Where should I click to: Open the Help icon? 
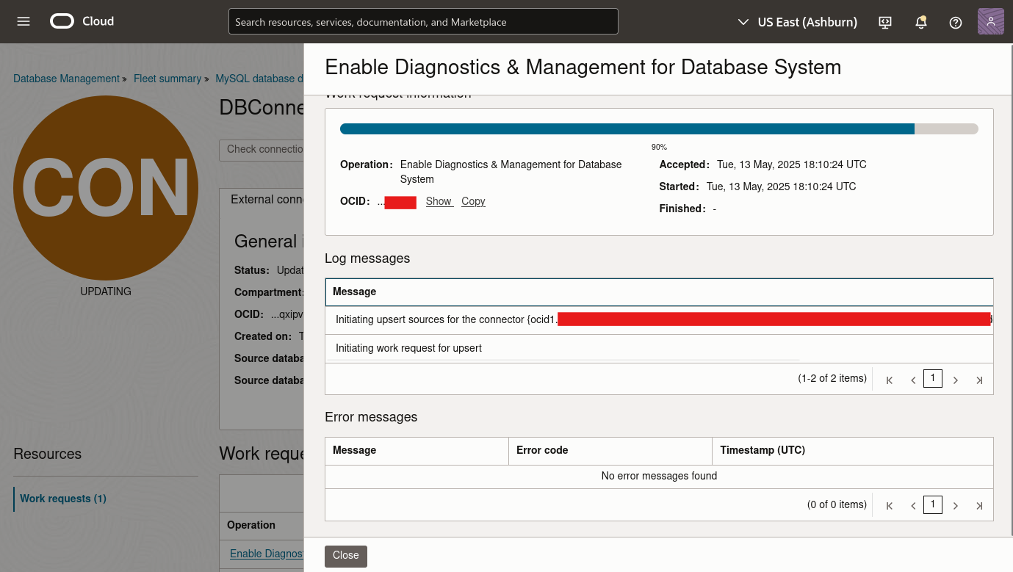955,23
